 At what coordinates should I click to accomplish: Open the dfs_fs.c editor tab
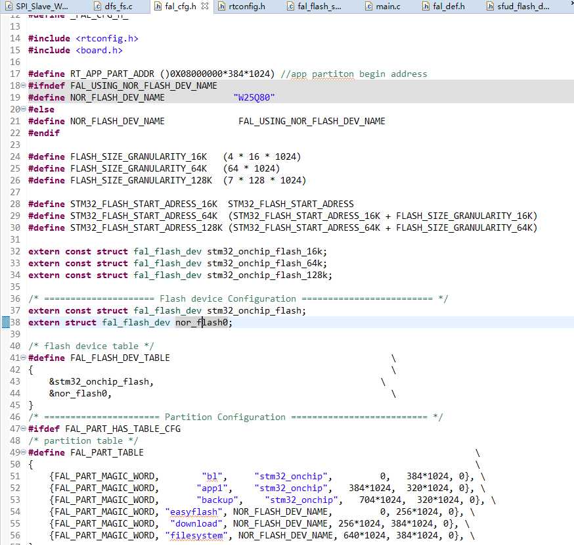click(113, 6)
